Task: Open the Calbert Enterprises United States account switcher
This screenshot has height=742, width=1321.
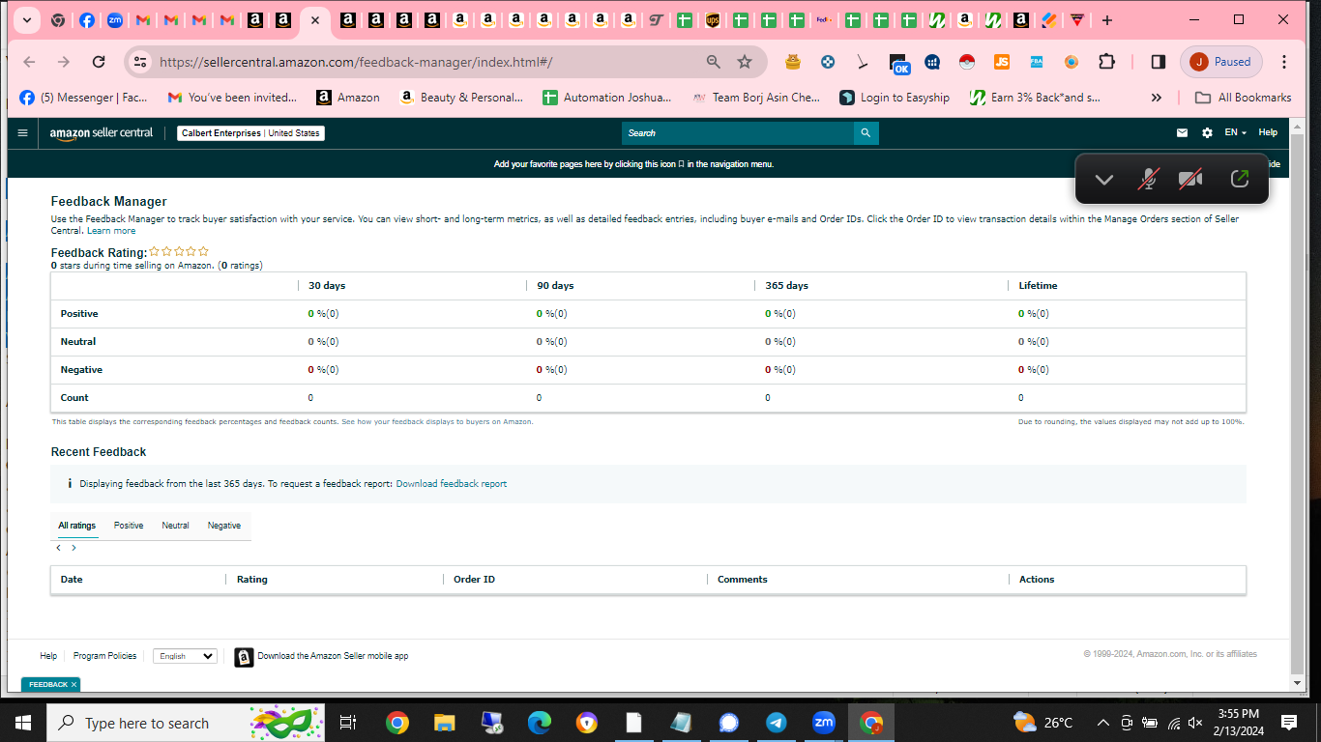Action: (x=250, y=133)
